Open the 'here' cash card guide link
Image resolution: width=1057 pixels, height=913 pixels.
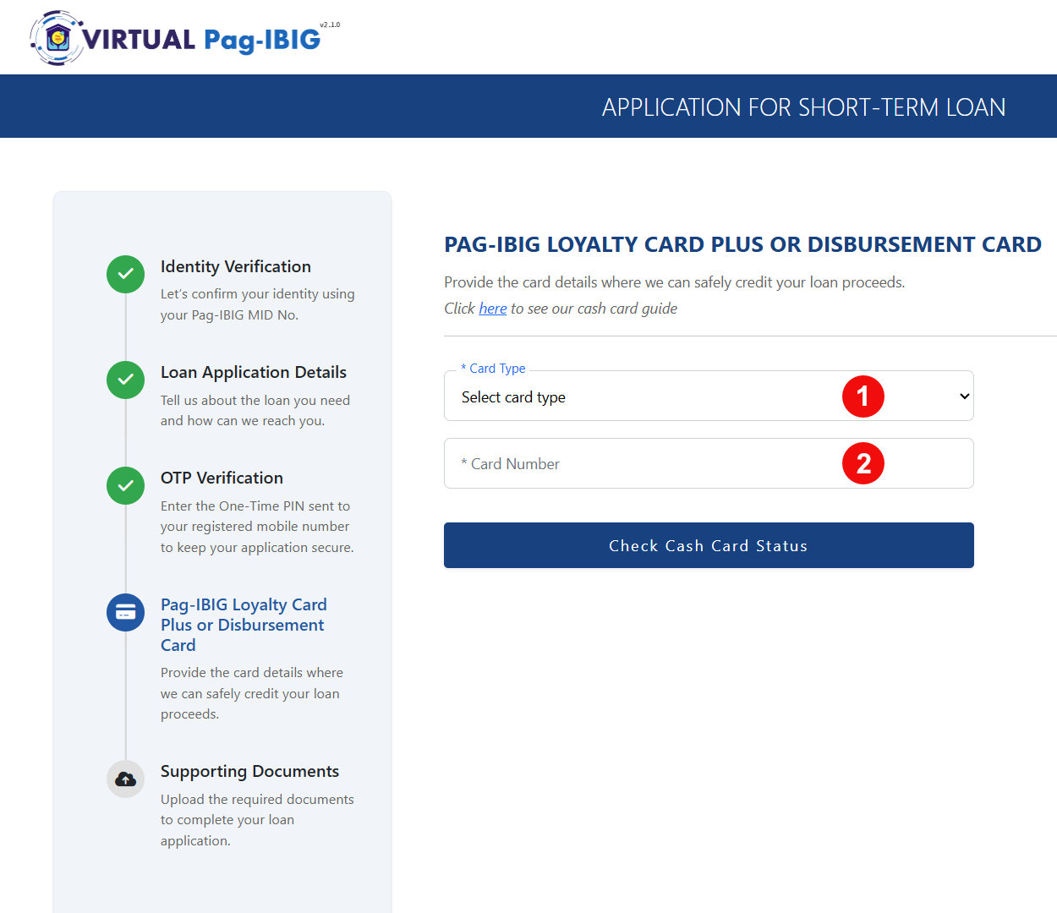tap(492, 309)
